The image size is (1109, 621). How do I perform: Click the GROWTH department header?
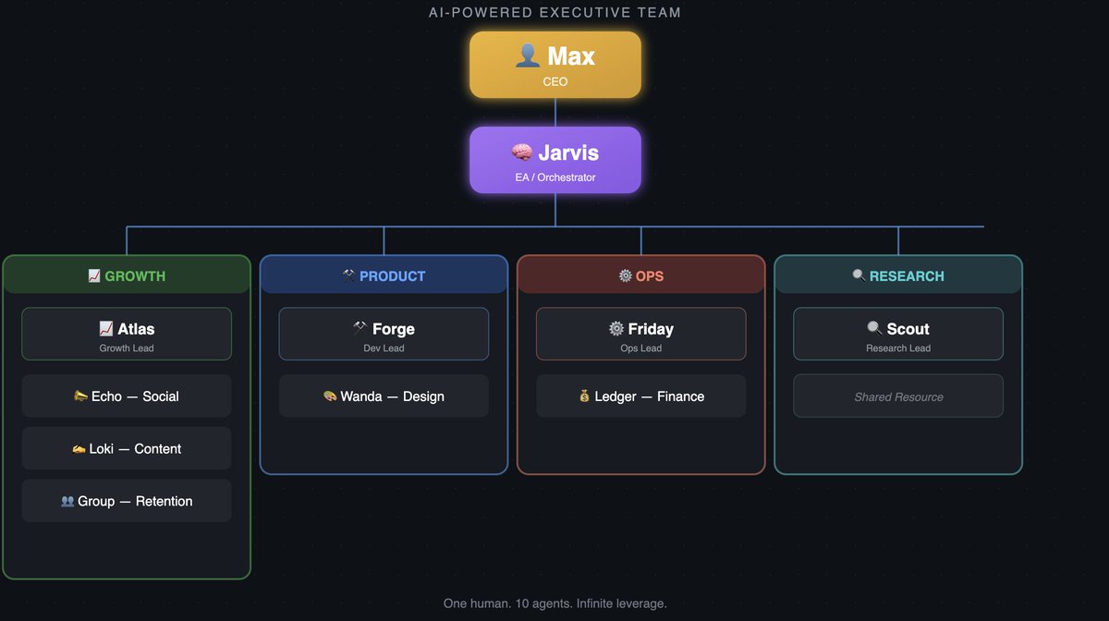(127, 274)
